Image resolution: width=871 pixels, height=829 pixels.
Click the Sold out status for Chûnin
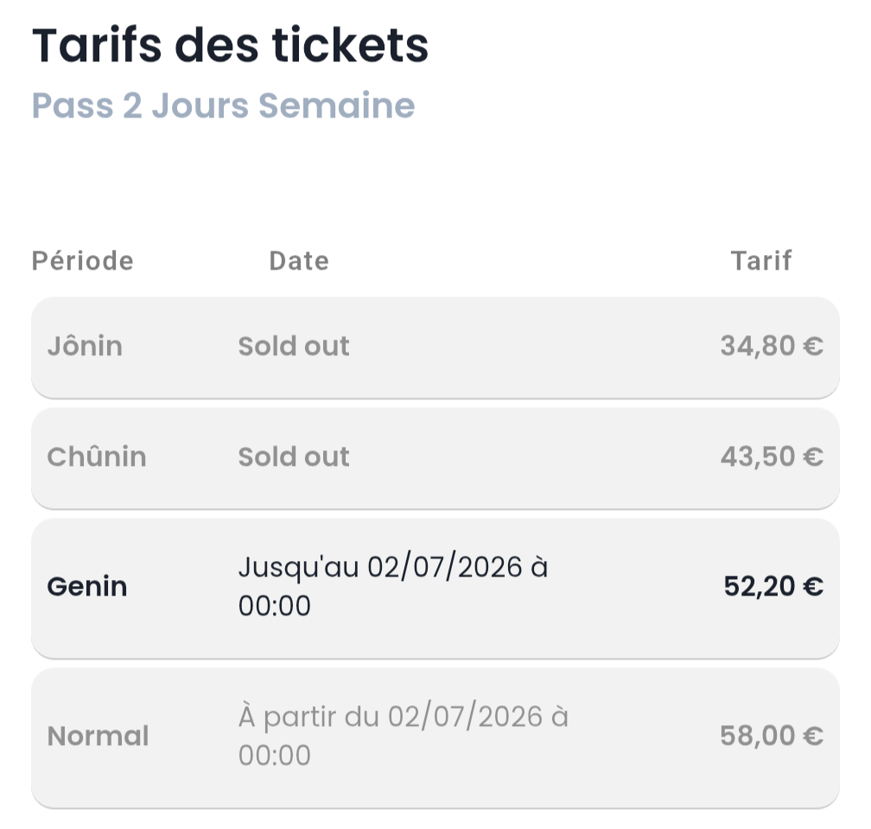coord(294,456)
